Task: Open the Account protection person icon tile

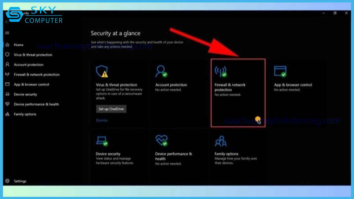Action: coord(161,72)
